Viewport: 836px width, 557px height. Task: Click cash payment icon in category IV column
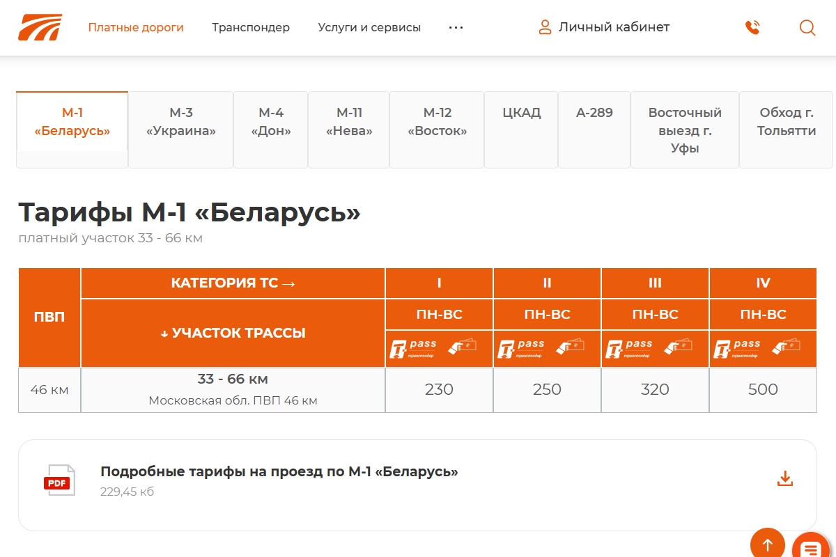(787, 345)
